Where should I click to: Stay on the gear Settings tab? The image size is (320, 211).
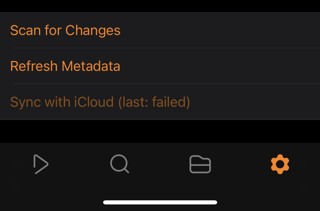280,164
